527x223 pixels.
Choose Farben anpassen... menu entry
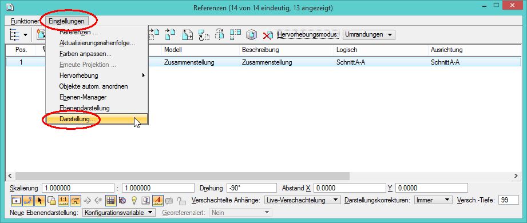pyautogui.click(x=97, y=54)
